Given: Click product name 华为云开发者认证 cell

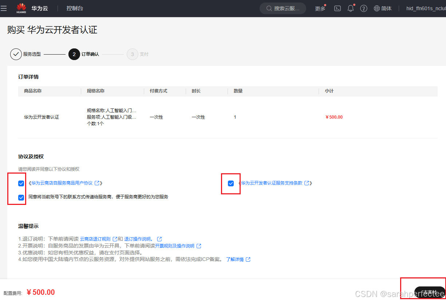Looking at the screenshot, I should (x=42, y=117).
